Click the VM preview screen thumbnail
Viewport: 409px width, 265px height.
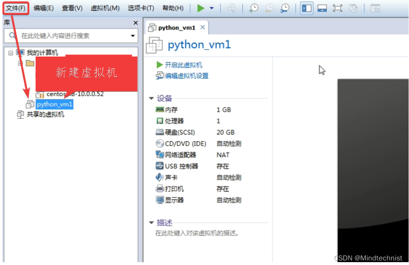tap(373, 170)
